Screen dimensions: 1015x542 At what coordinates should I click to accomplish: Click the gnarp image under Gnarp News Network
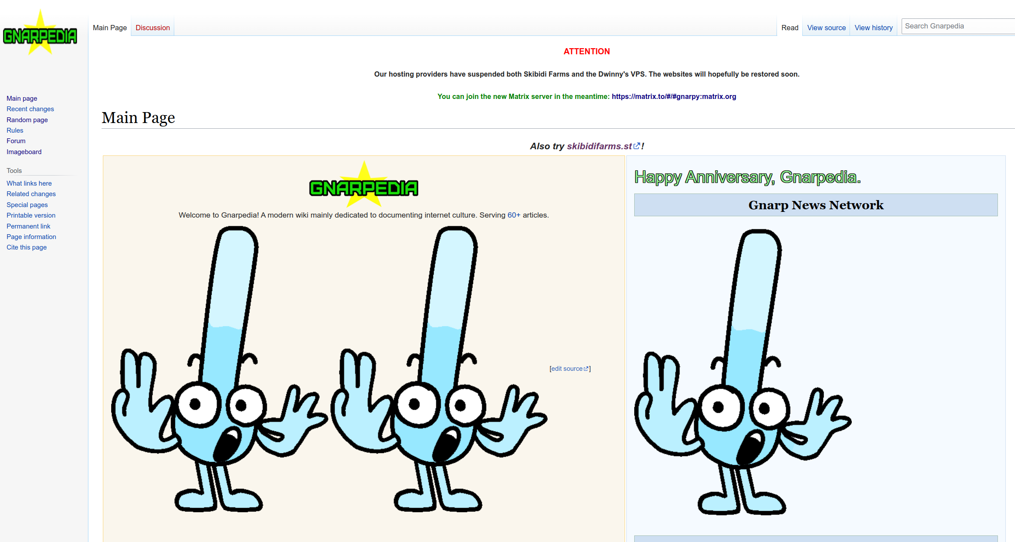pos(743,372)
